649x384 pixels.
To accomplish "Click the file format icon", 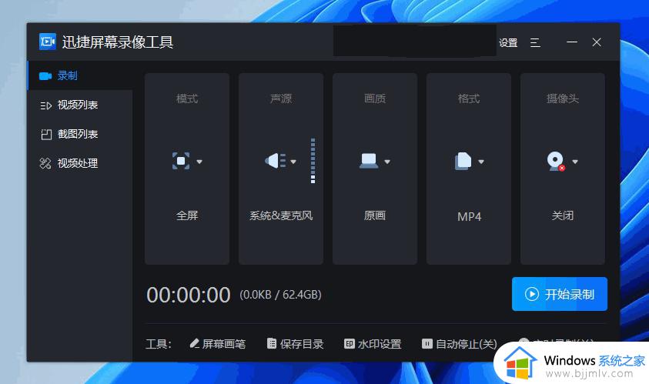I will (x=463, y=161).
